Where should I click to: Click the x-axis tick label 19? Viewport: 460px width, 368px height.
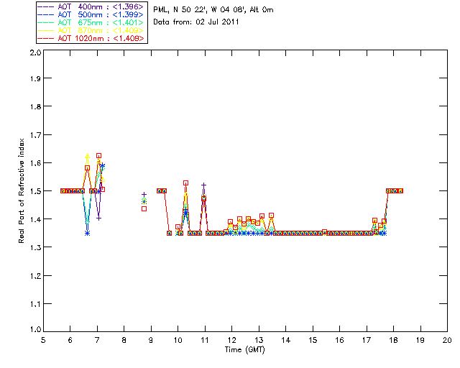click(420, 340)
